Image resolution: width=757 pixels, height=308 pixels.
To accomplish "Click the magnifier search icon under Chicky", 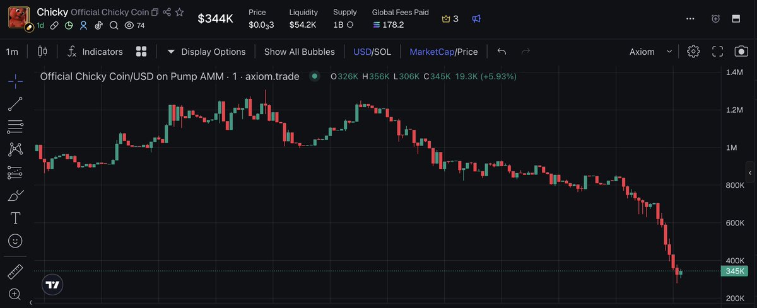I will pyautogui.click(x=114, y=26).
